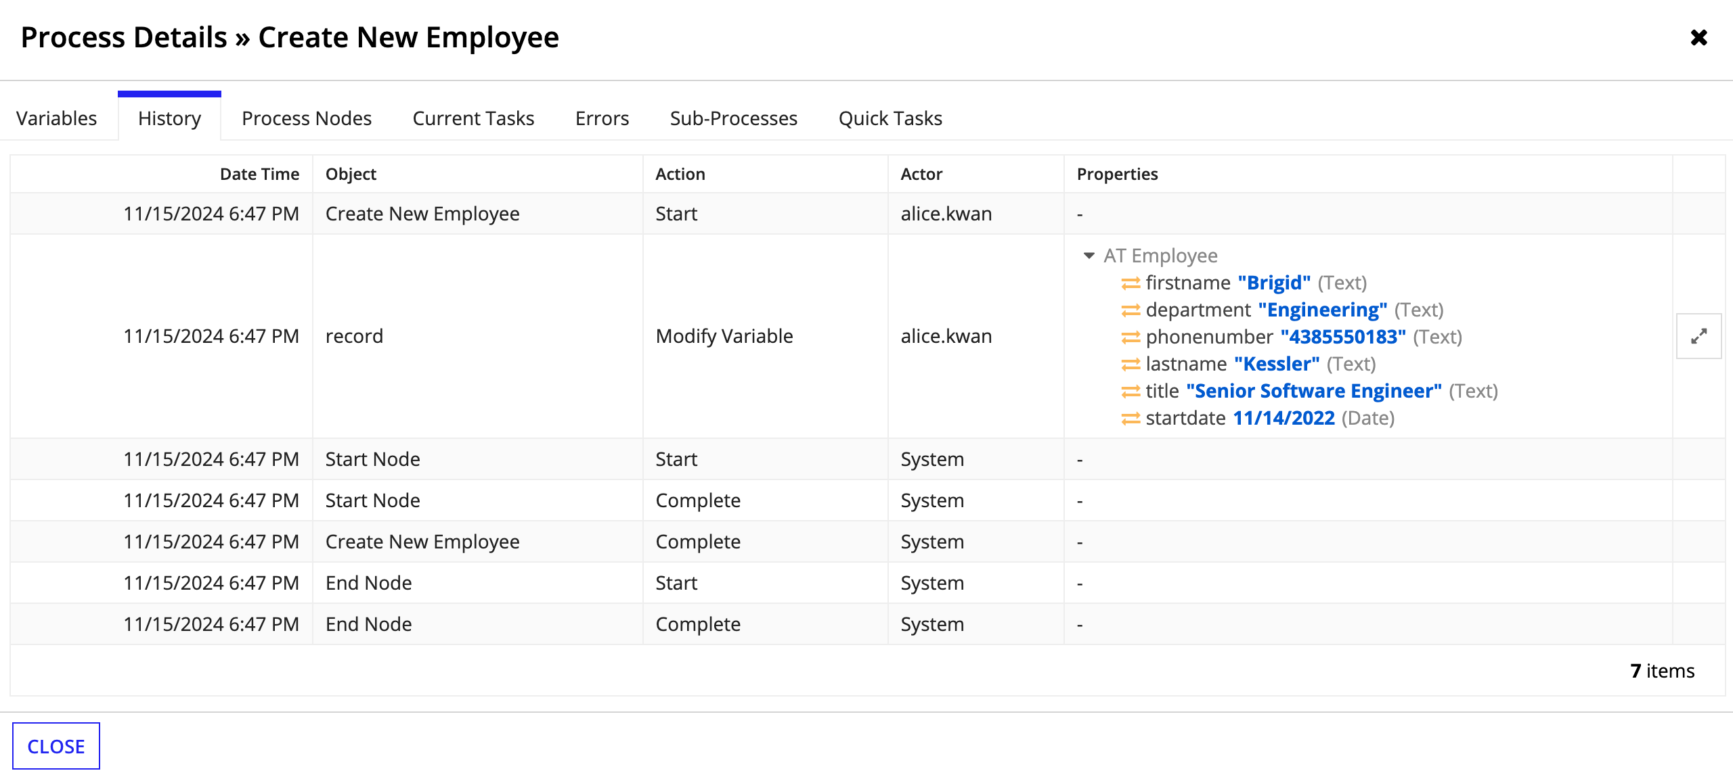Select the "Senior Software Engineer" title value
The height and width of the screenshot is (775, 1733).
point(1314,391)
